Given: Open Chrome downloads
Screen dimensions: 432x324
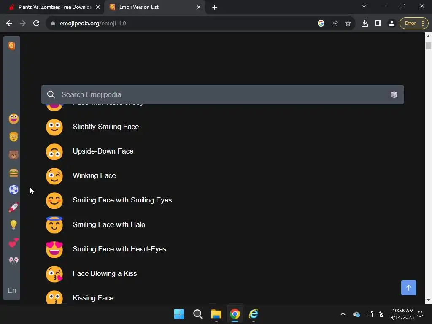Looking at the screenshot, I should point(365,24).
